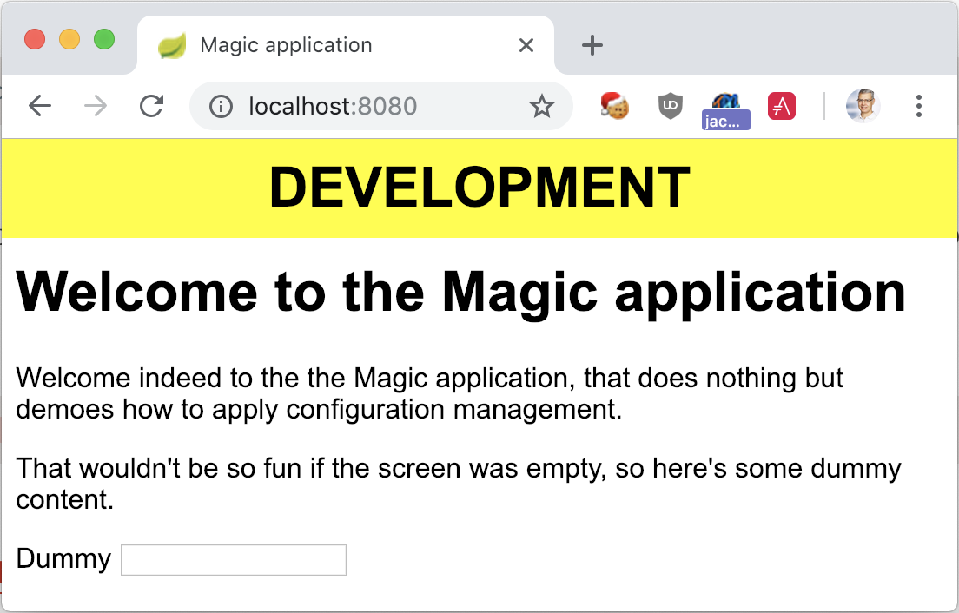Click the forward navigation arrow

(x=96, y=105)
